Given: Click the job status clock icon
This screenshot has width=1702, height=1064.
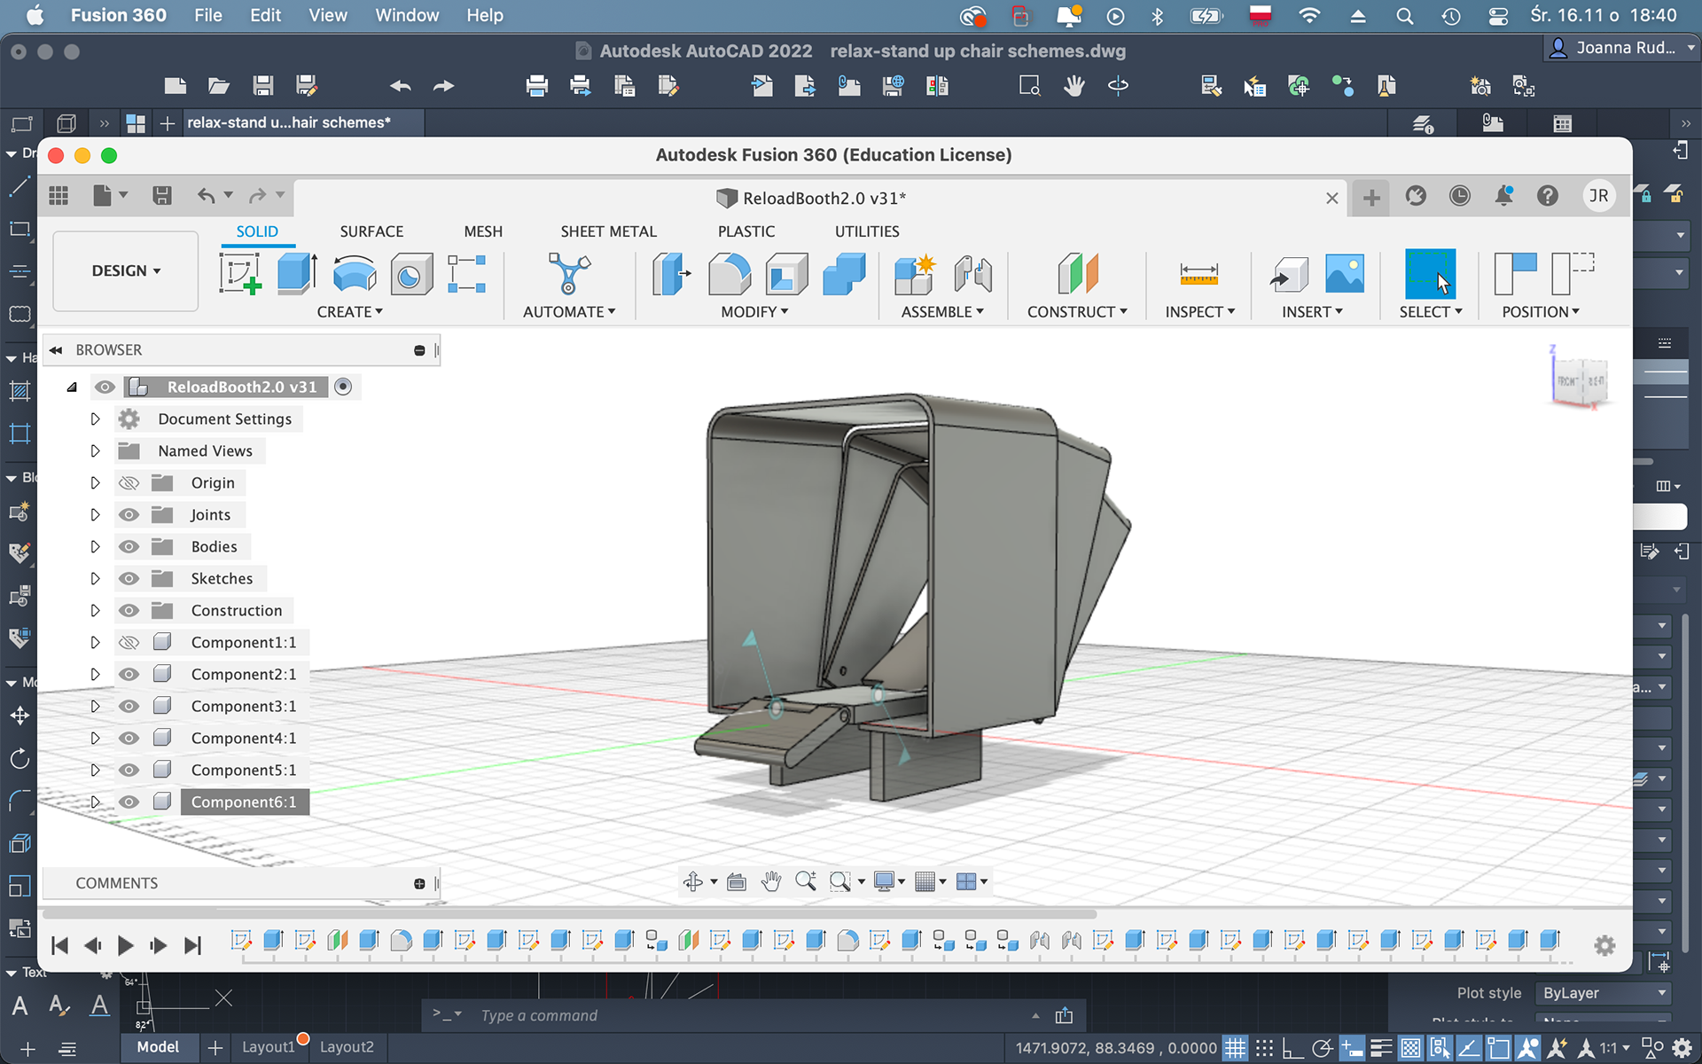Looking at the screenshot, I should pyautogui.click(x=1459, y=196).
